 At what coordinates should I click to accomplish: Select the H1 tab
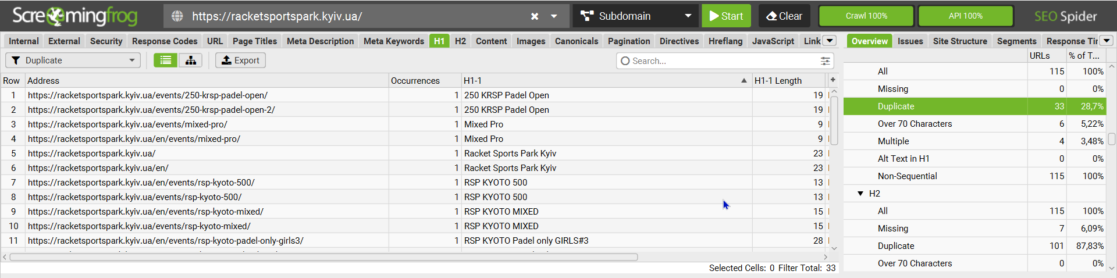click(x=439, y=41)
